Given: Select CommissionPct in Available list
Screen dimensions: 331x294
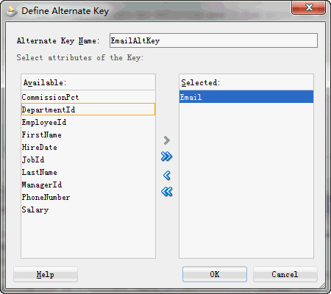Looking at the screenshot, I should [x=88, y=97].
